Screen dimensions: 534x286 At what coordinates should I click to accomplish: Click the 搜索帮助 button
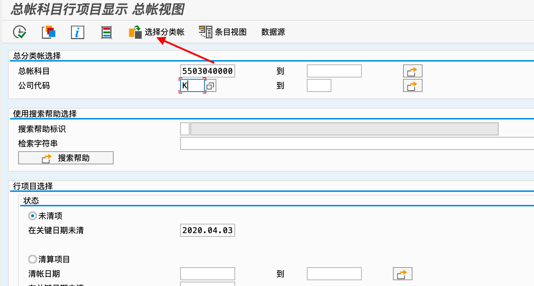tap(65, 158)
